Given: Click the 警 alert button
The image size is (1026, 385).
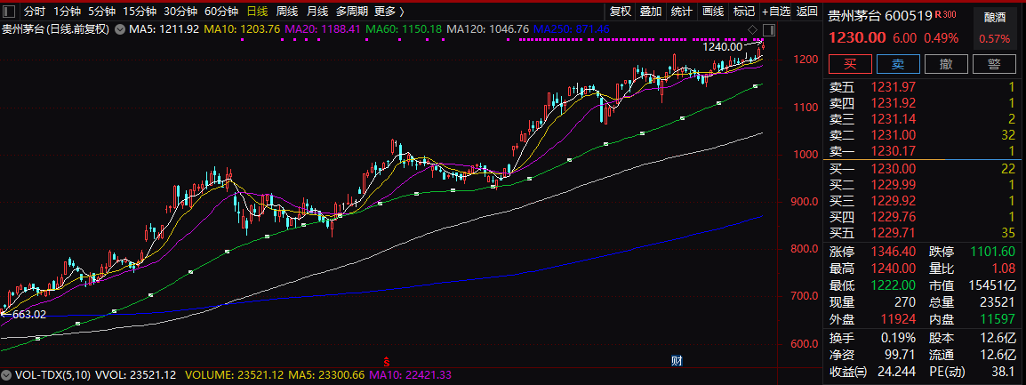Looking at the screenshot, I should [994, 64].
